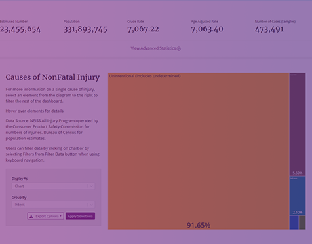
Task: Click the Age-Adjusted Rate label
Action: [x=205, y=22]
